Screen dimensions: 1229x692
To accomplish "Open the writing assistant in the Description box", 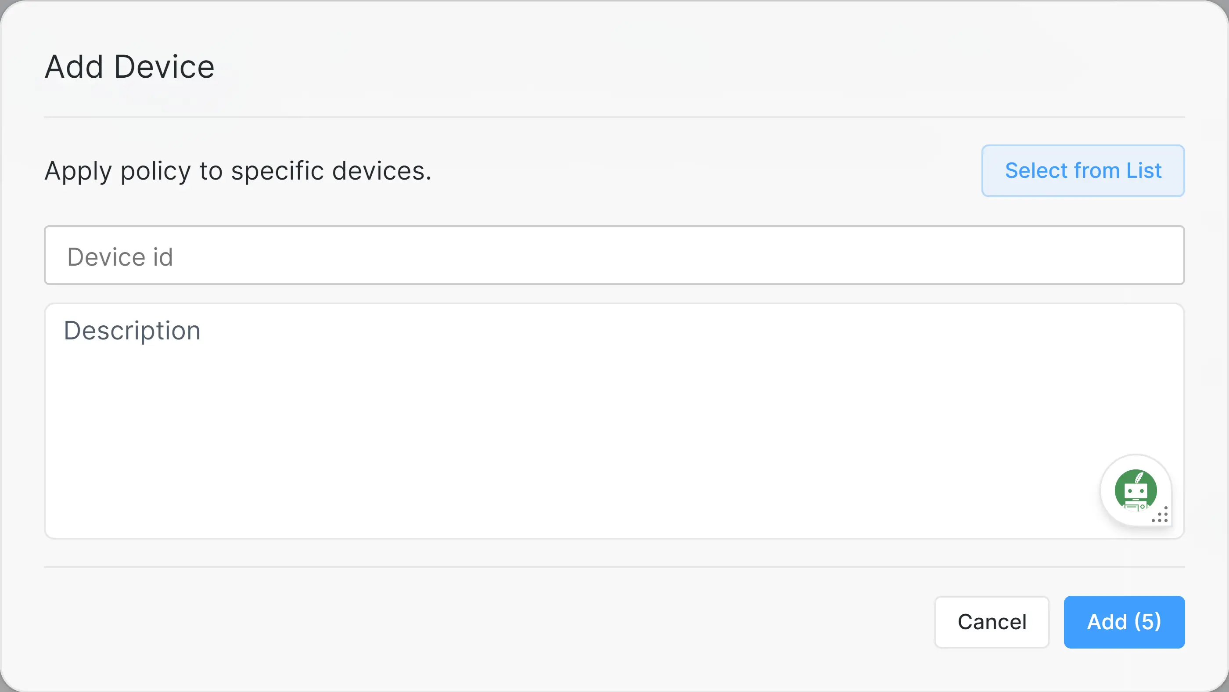I will 1136,490.
